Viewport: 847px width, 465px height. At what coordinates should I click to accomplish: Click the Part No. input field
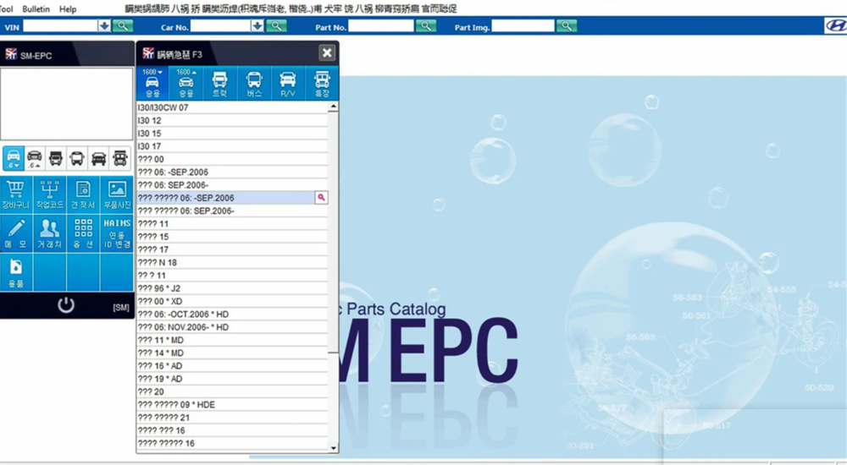tap(381, 26)
